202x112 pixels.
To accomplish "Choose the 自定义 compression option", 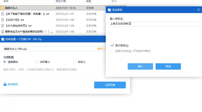I will click(x=74, y=62).
